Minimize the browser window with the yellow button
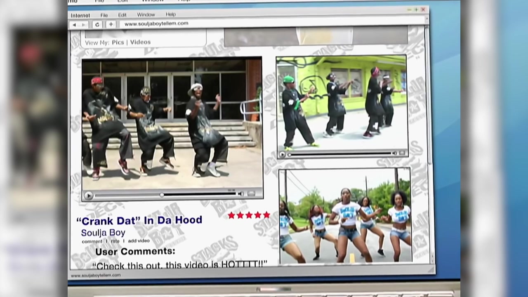The image size is (528, 297). [409, 9]
